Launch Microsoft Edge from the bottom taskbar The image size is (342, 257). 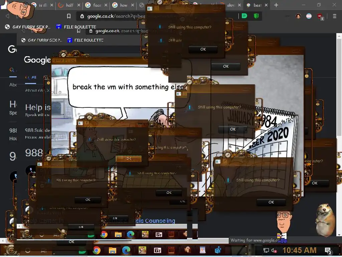(126, 250)
